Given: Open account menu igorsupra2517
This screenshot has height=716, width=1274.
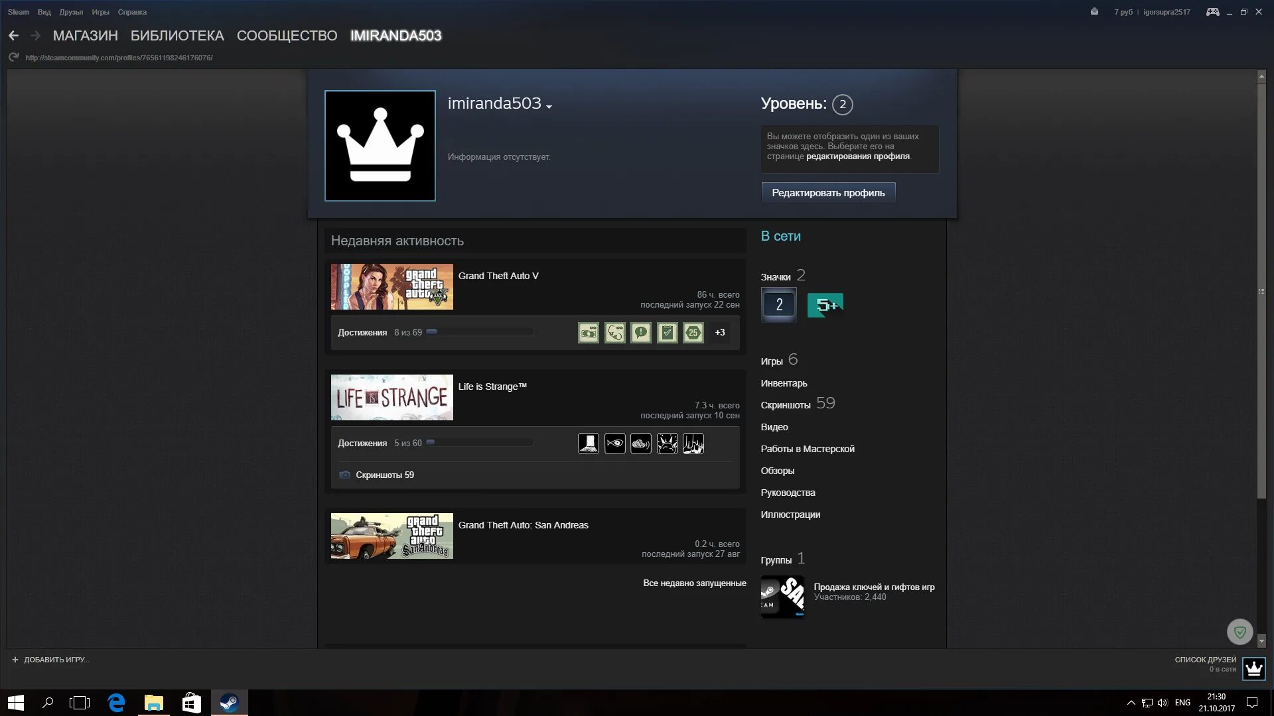Looking at the screenshot, I should [1167, 12].
